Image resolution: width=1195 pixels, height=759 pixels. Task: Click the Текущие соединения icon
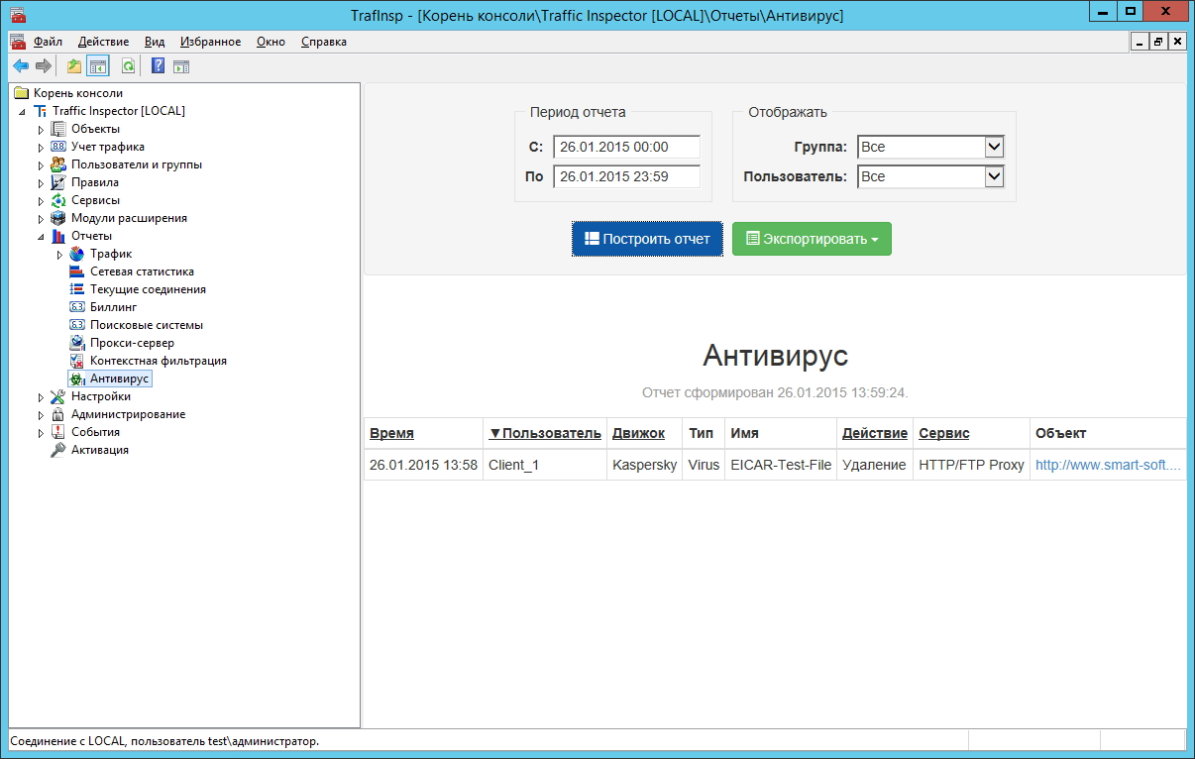[77, 289]
